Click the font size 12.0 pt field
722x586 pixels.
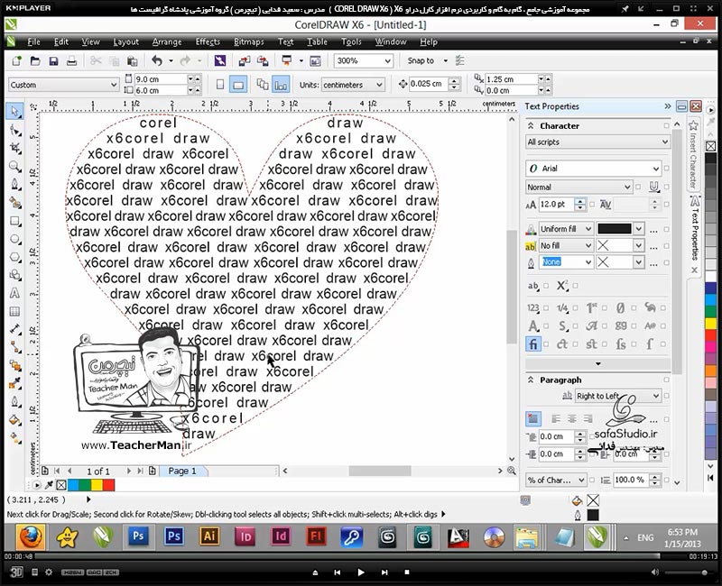click(x=556, y=204)
